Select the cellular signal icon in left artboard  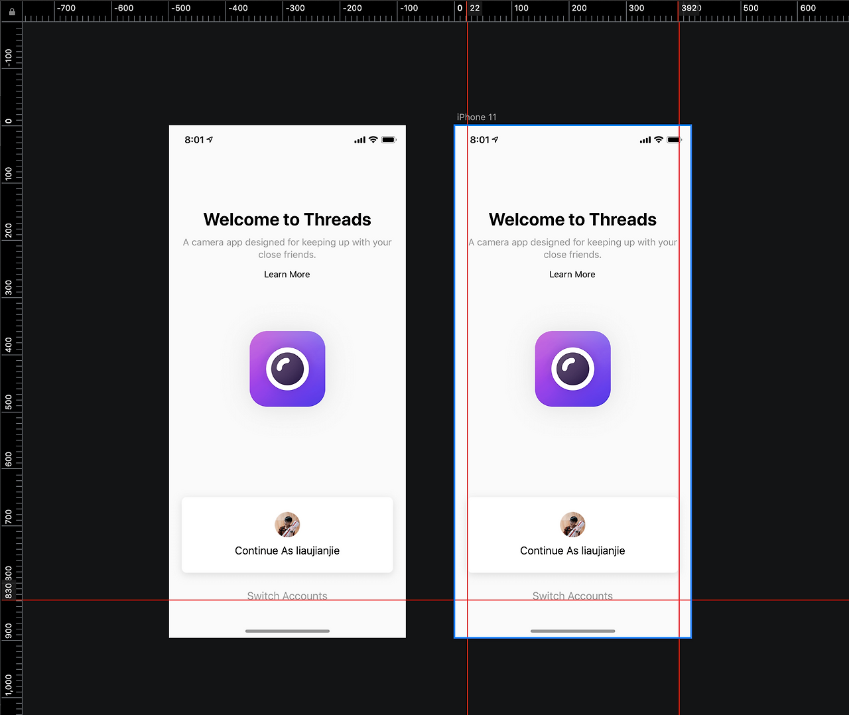click(x=359, y=140)
